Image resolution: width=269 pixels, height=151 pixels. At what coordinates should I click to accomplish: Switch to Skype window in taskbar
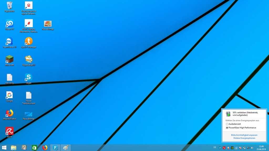[55, 148]
